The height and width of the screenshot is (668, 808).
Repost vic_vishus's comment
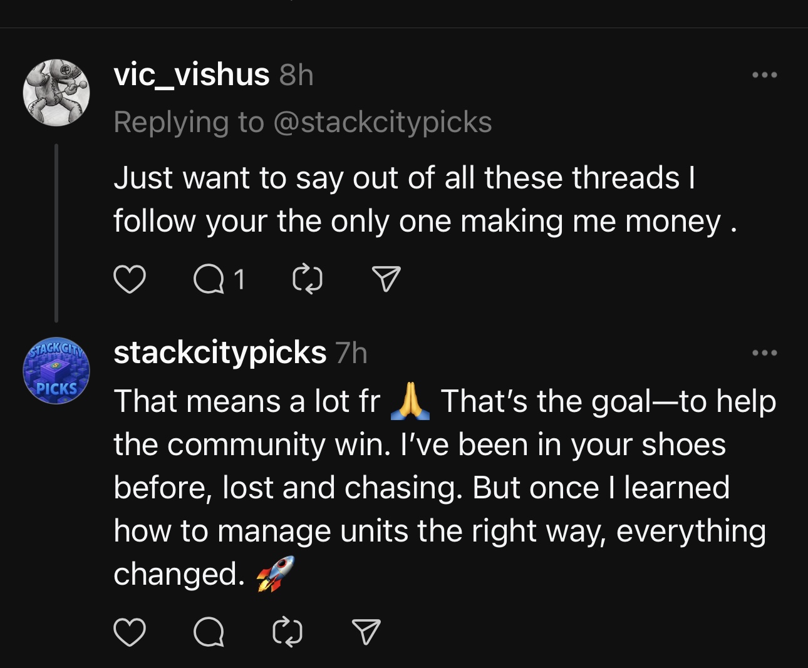click(308, 280)
